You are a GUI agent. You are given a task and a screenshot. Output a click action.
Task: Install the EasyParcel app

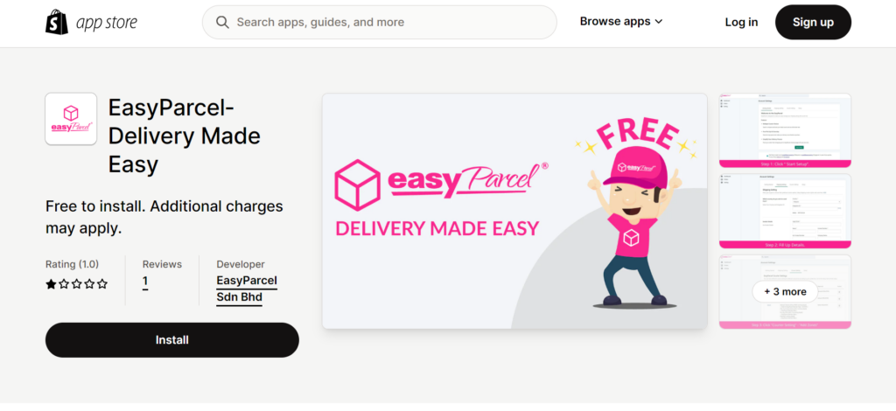[172, 340]
